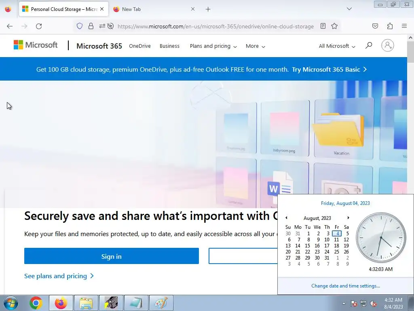Open the site permissions icon in the address bar

[102, 26]
